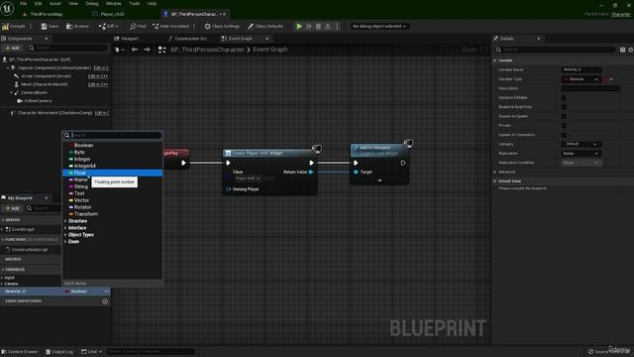
Task: Click the Variable Name field
Action: (581, 69)
